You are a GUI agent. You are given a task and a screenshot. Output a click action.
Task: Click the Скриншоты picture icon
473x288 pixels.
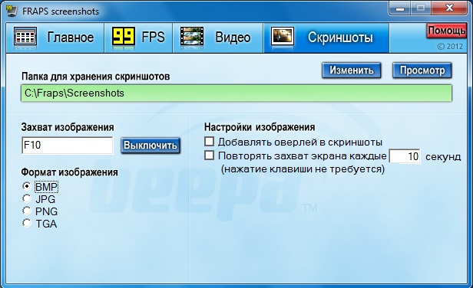(283, 37)
